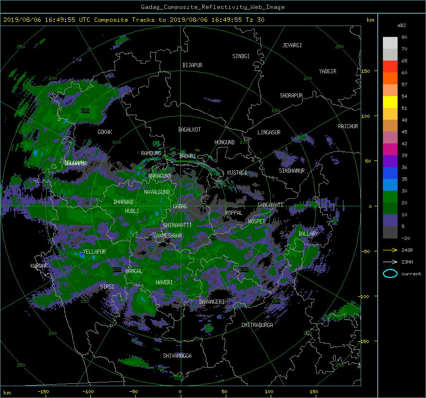The height and width of the screenshot is (398, 426).
Task: Click the HOSPET label
Action: [x=257, y=221]
